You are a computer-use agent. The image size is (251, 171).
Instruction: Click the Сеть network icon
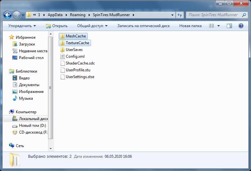tap(12, 146)
